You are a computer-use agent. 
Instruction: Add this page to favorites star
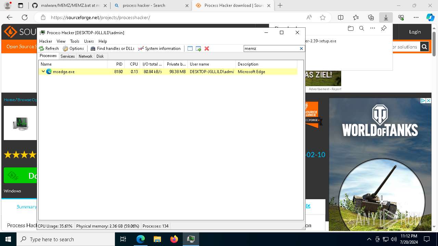point(322,17)
